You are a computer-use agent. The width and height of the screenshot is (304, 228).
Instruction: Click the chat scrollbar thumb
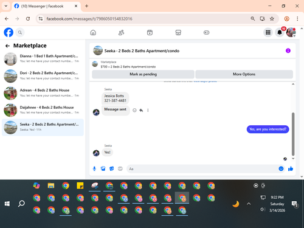coord(293,134)
